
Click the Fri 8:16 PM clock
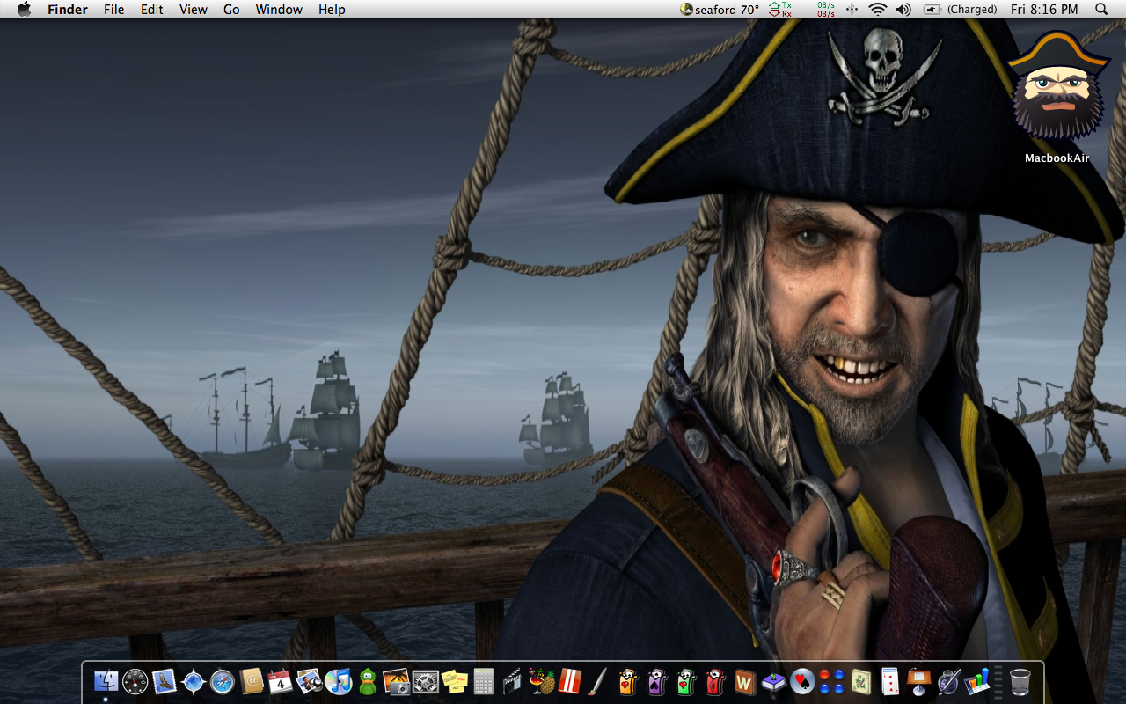click(1044, 10)
